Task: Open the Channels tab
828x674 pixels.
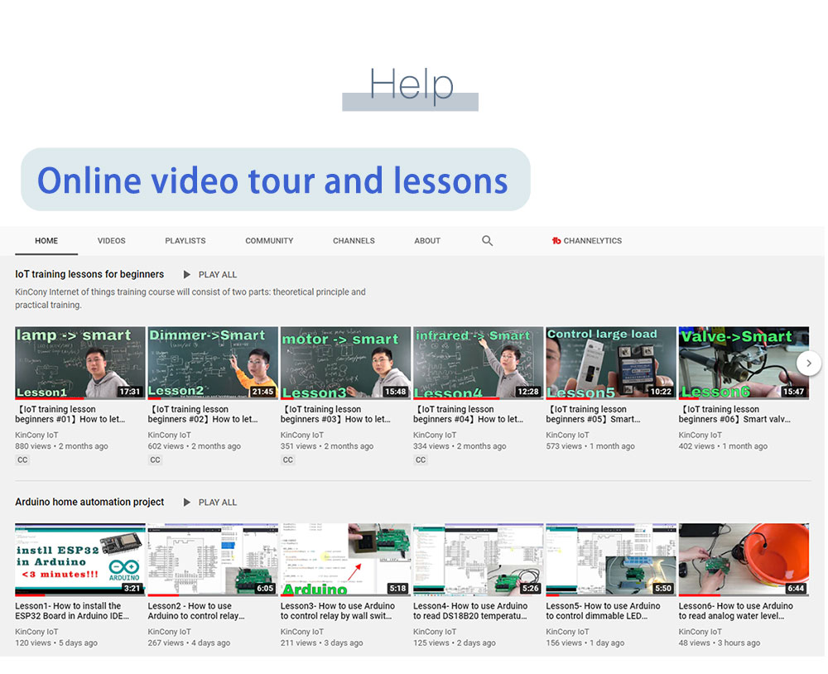Action: (x=354, y=241)
